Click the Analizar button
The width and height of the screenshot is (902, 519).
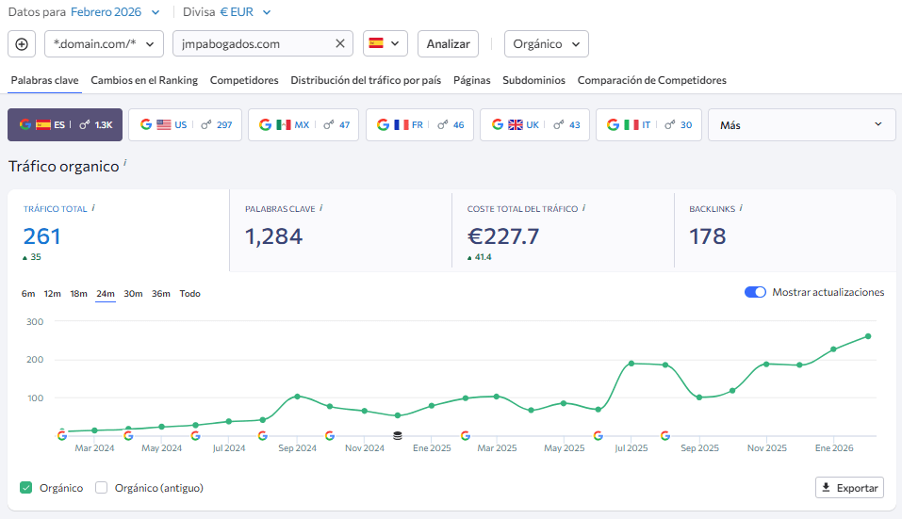(x=448, y=44)
